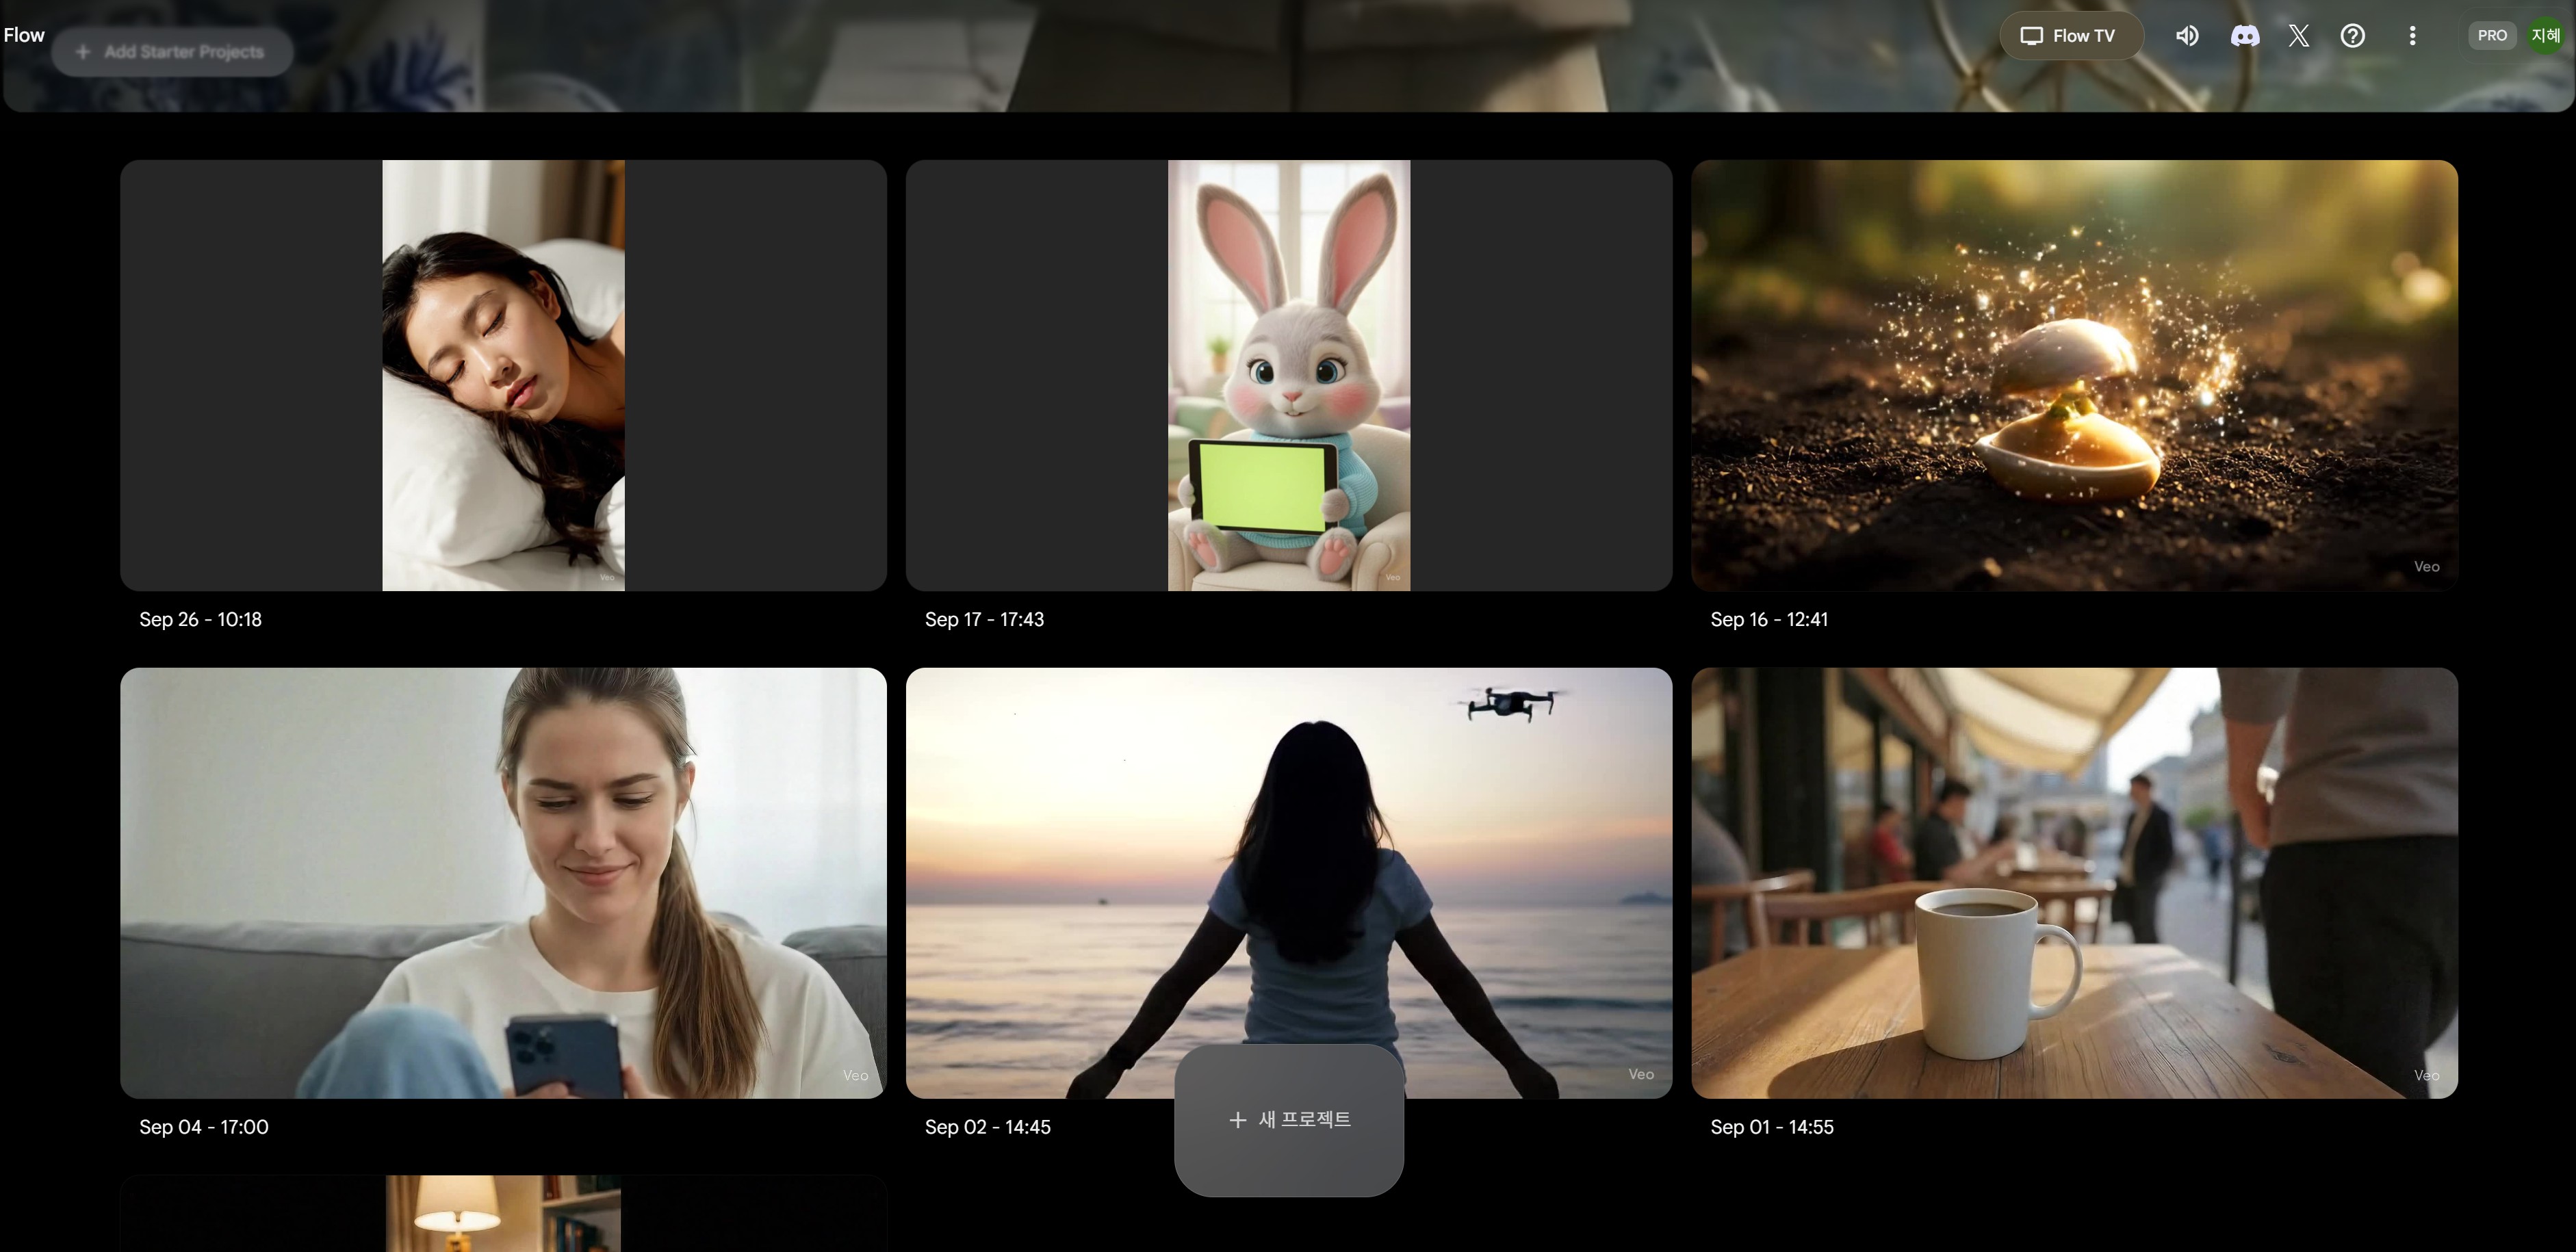Screen dimensions: 2576x1252
Task: Expand the three-dot more options menu
Action: coord(2412,36)
